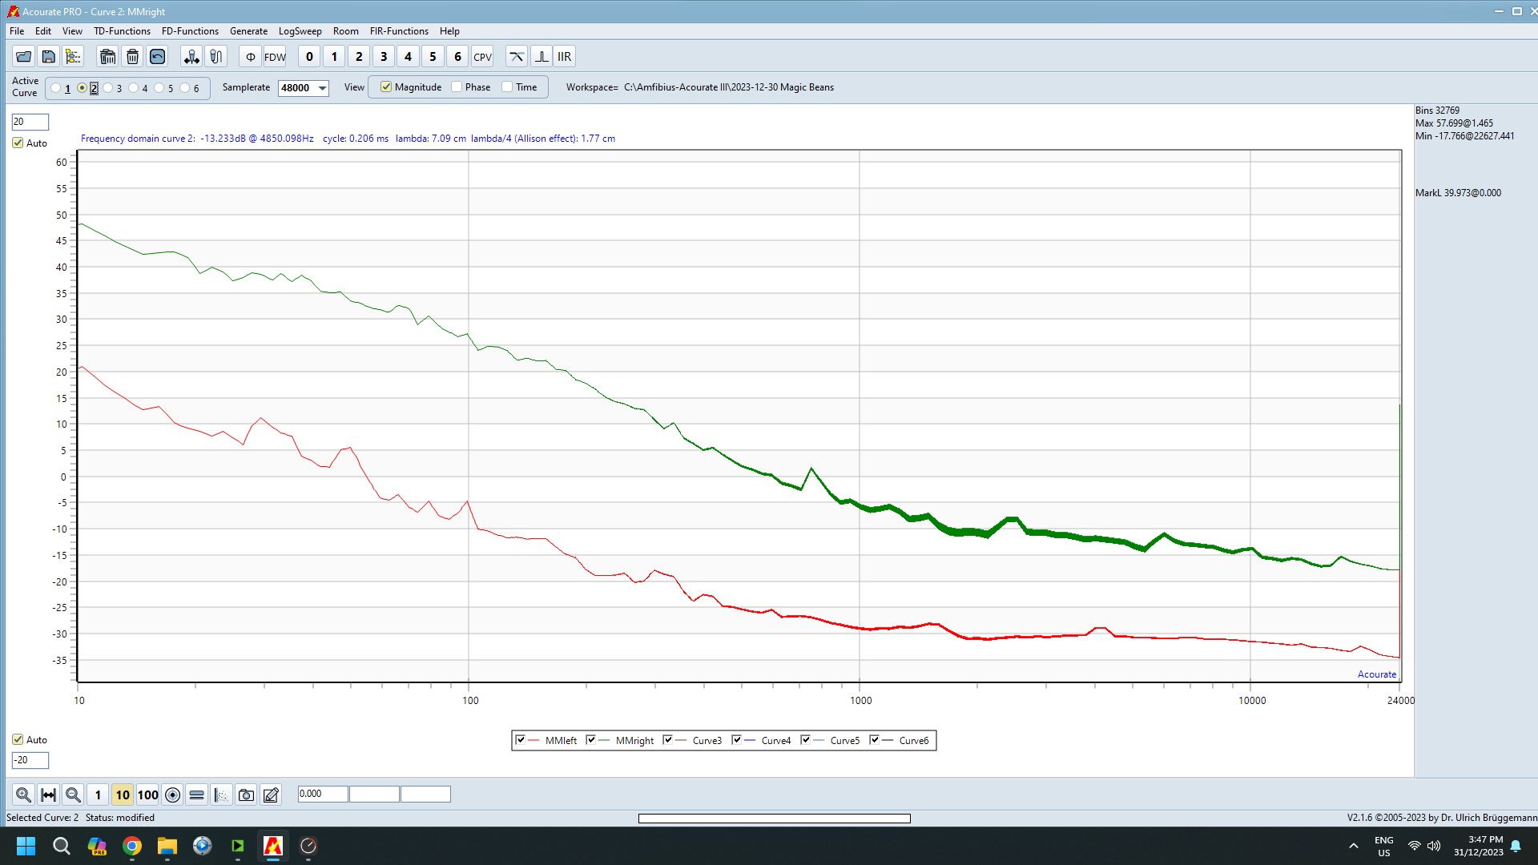The height and width of the screenshot is (865, 1538).
Task: Open the Samplerate dropdown
Action: point(322,88)
